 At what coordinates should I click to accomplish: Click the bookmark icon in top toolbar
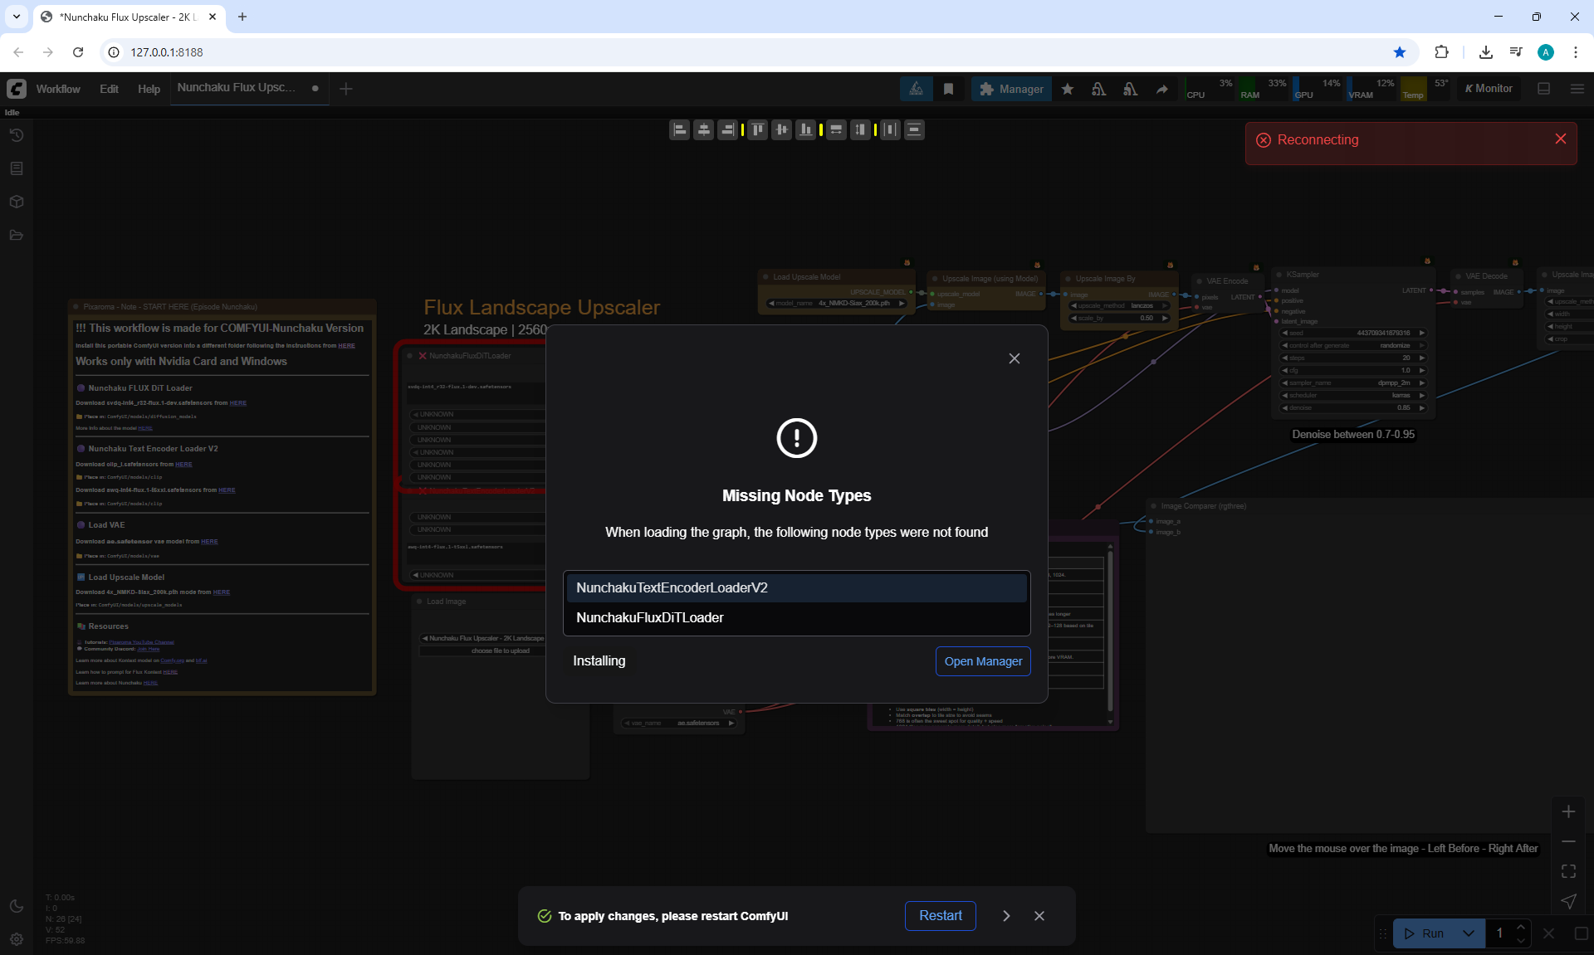pos(948,89)
